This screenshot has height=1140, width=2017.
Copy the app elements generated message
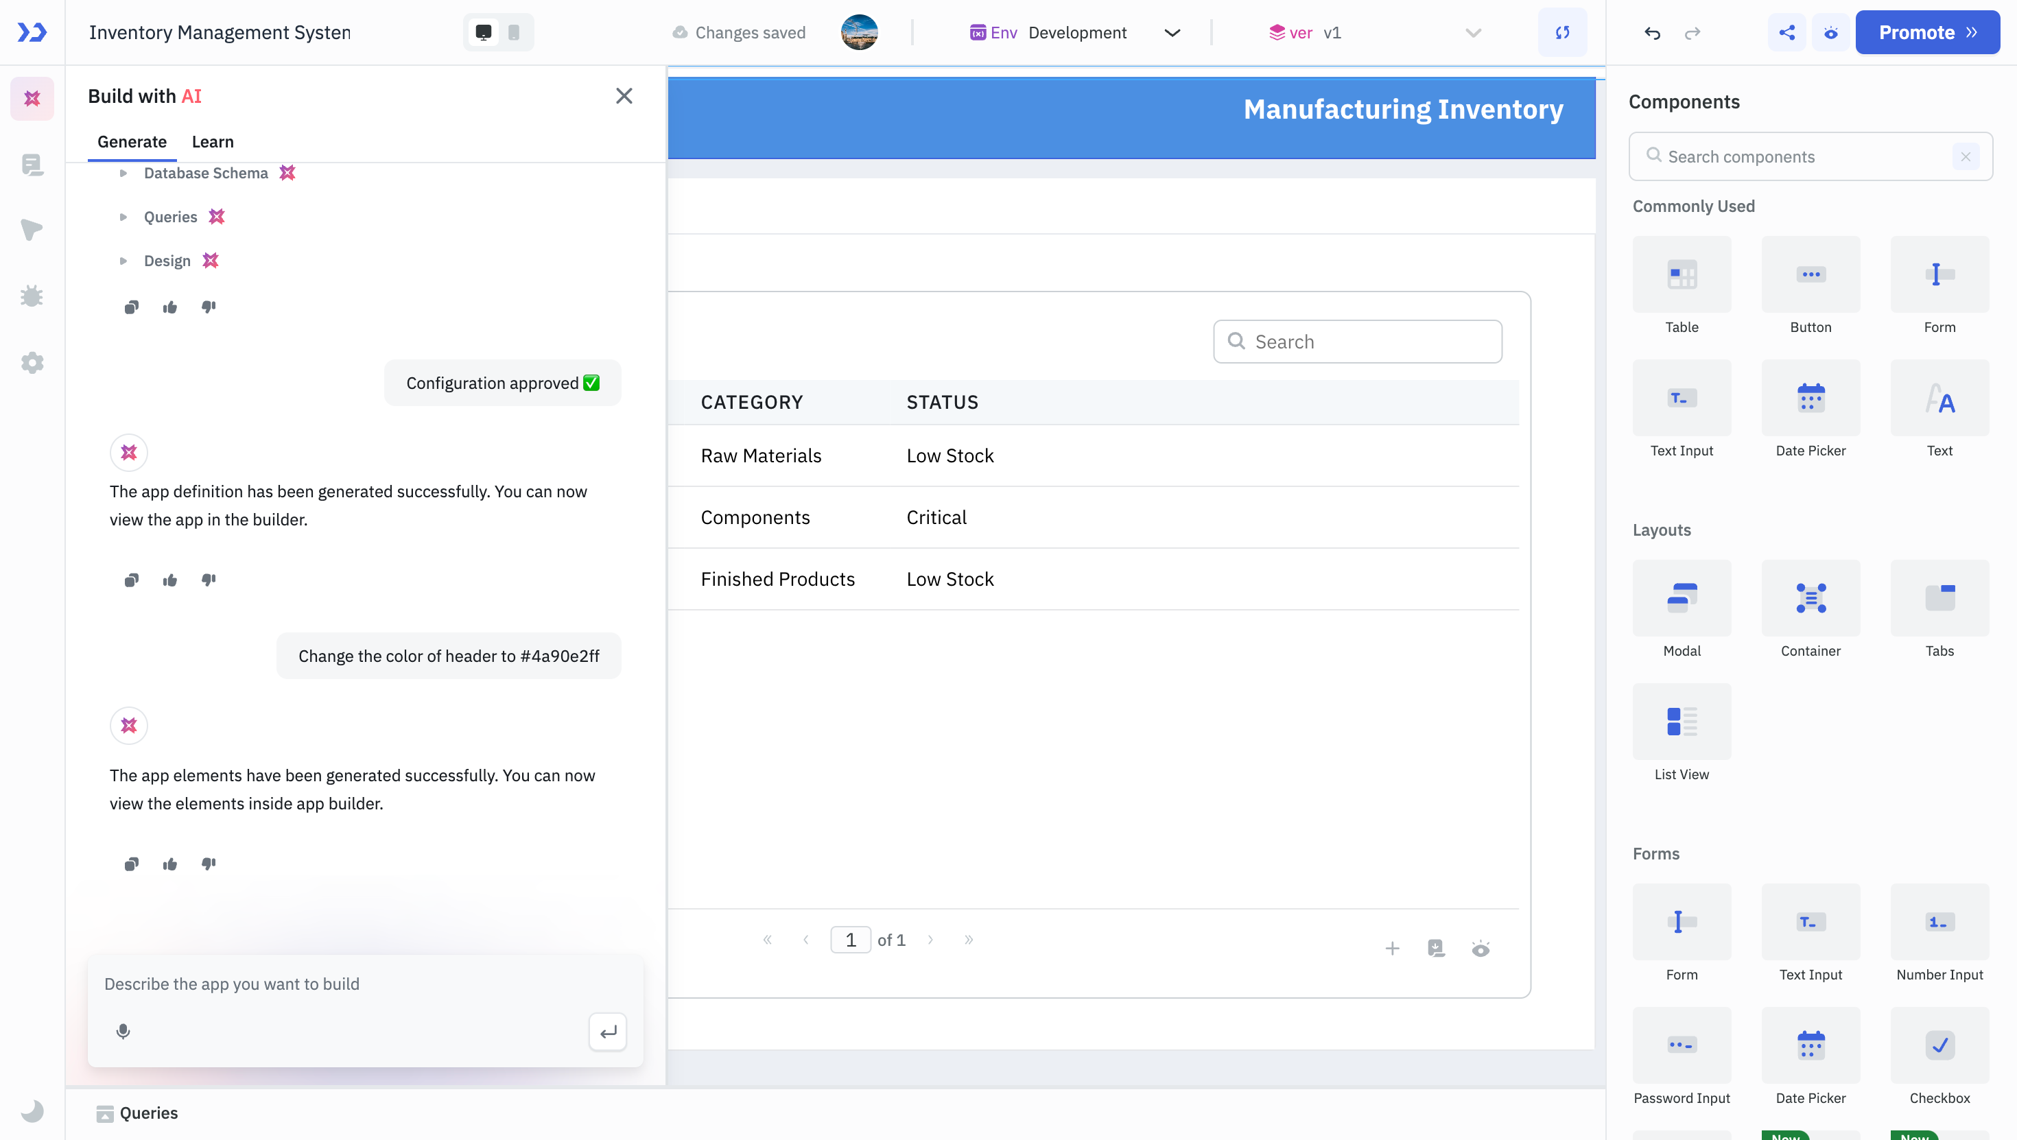point(132,864)
